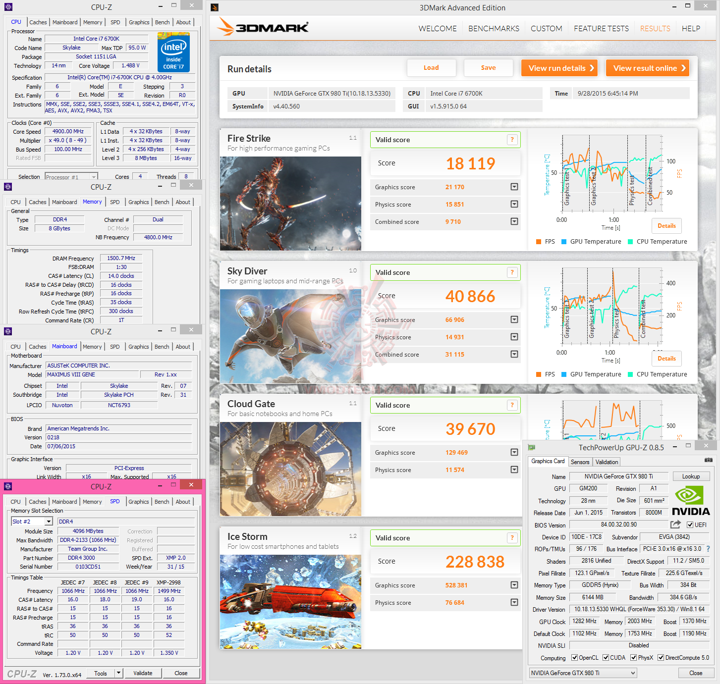The height and width of the screenshot is (684, 720).
Task: Click the Sky Diver benchmark thumbnail
Action: (x=290, y=336)
